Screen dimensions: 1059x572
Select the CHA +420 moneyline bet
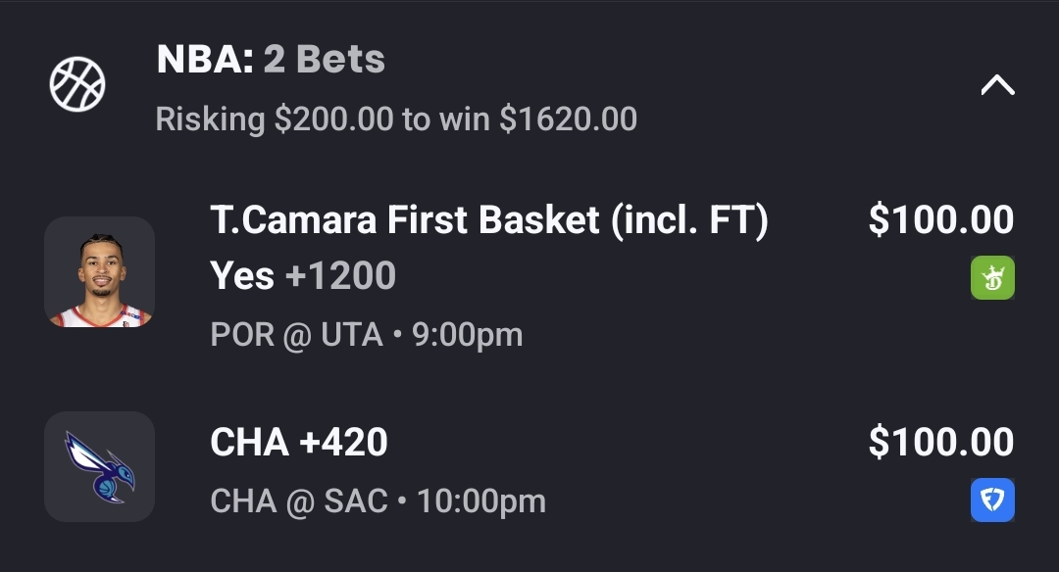pyautogui.click(x=299, y=443)
